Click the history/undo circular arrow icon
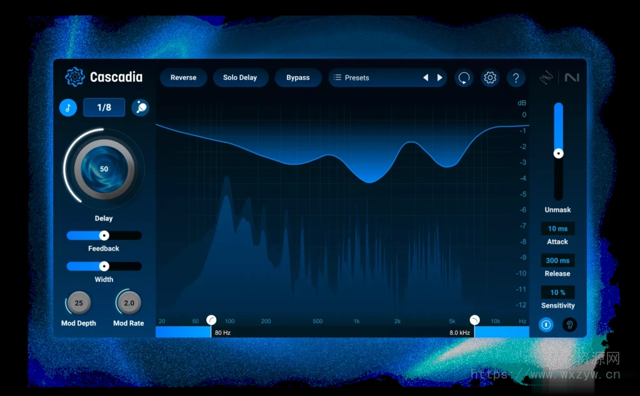Viewport: 640px width, 396px height. pyautogui.click(x=464, y=78)
